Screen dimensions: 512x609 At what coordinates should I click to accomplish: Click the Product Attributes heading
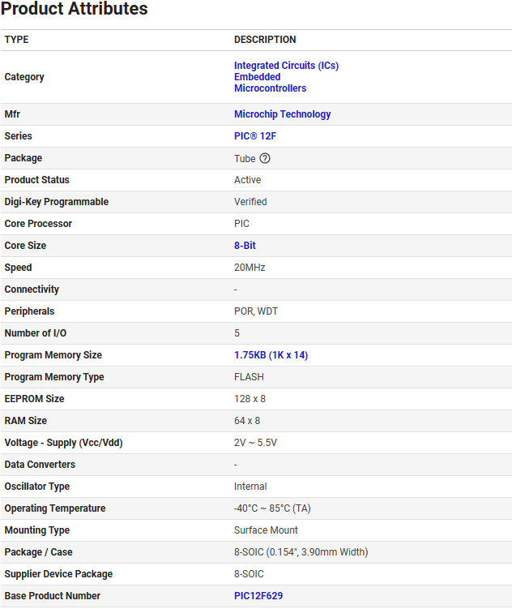pyautogui.click(x=74, y=10)
